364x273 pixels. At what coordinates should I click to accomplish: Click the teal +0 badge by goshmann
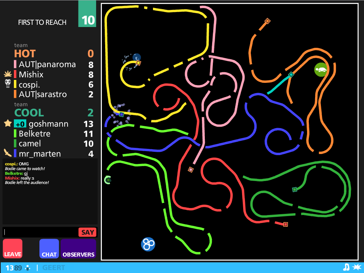(20, 124)
